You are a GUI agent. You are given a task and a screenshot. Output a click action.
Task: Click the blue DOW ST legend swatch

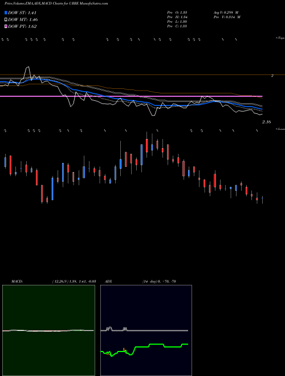[x=6, y=13]
